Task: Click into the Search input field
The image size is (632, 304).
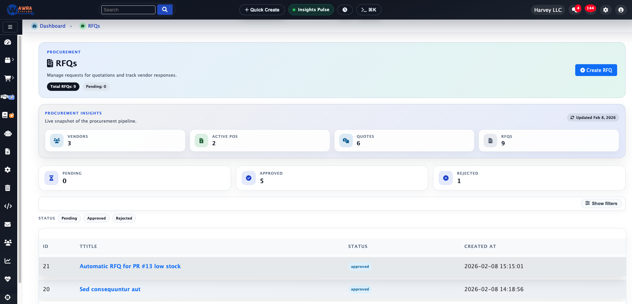Action: (x=128, y=10)
